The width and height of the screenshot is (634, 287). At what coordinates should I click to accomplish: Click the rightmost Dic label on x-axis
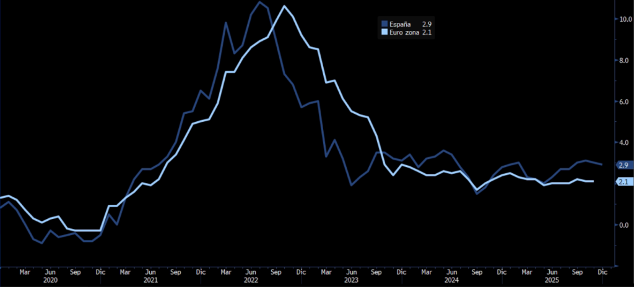pyautogui.click(x=602, y=272)
